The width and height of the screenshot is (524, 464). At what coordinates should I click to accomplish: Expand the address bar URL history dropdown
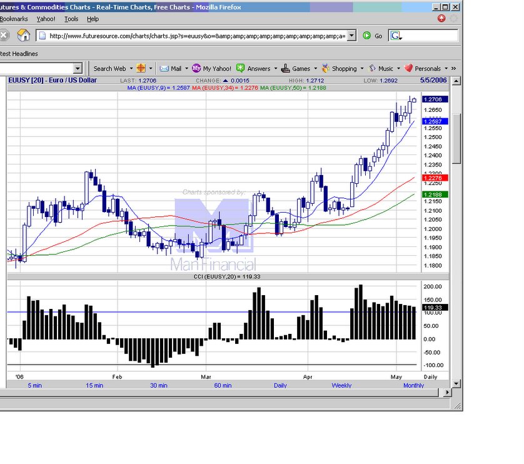[351, 36]
